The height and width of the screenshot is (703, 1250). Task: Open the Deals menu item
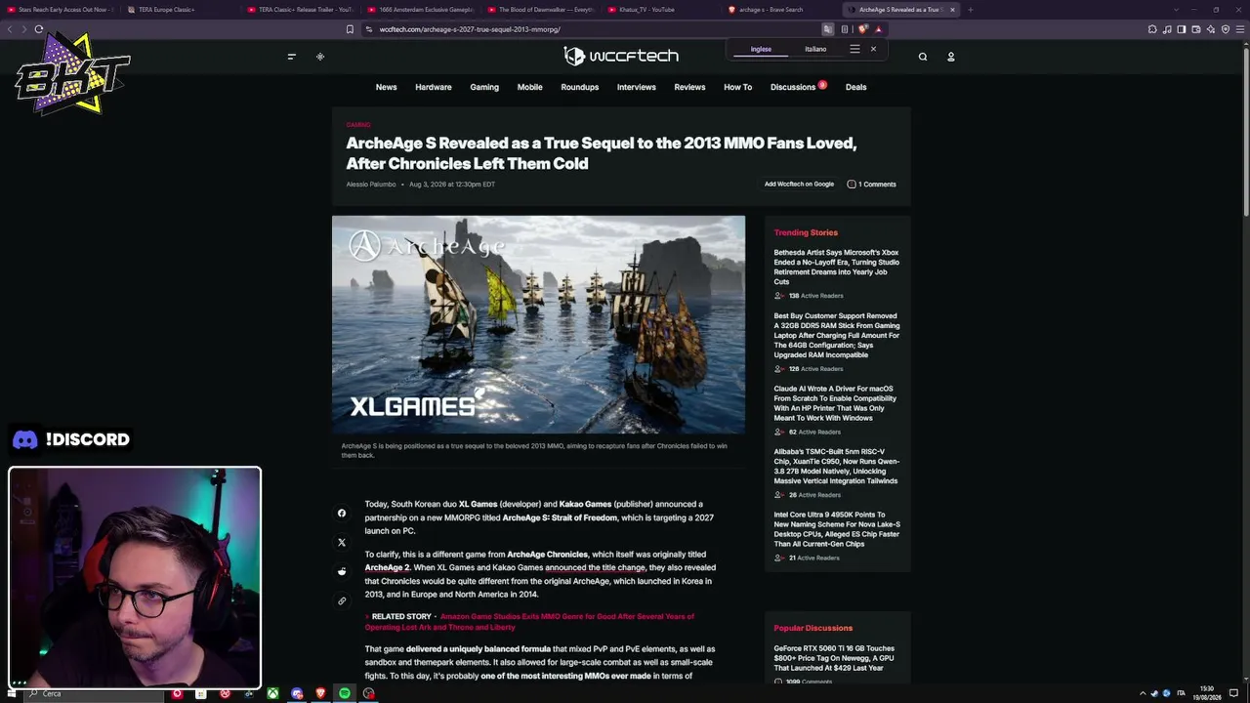[x=855, y=87]
